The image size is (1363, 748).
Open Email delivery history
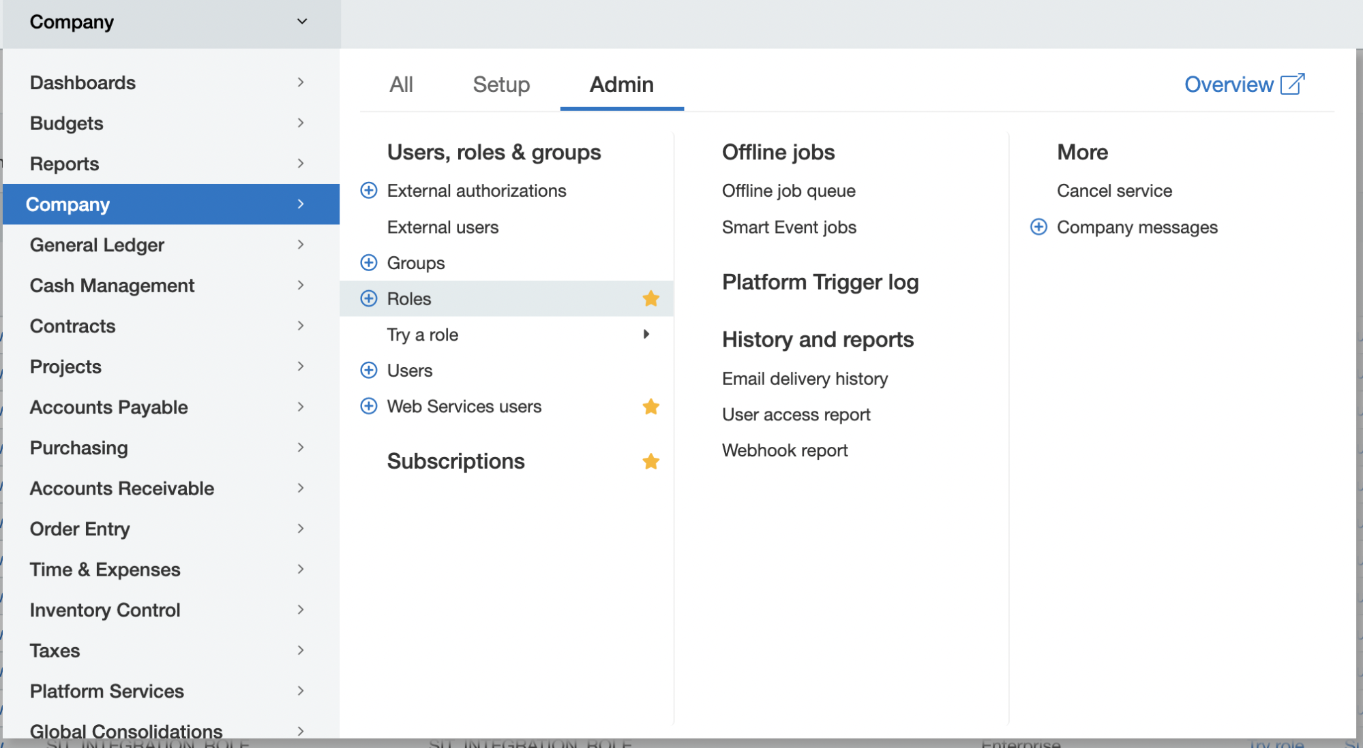click(805, 378)
